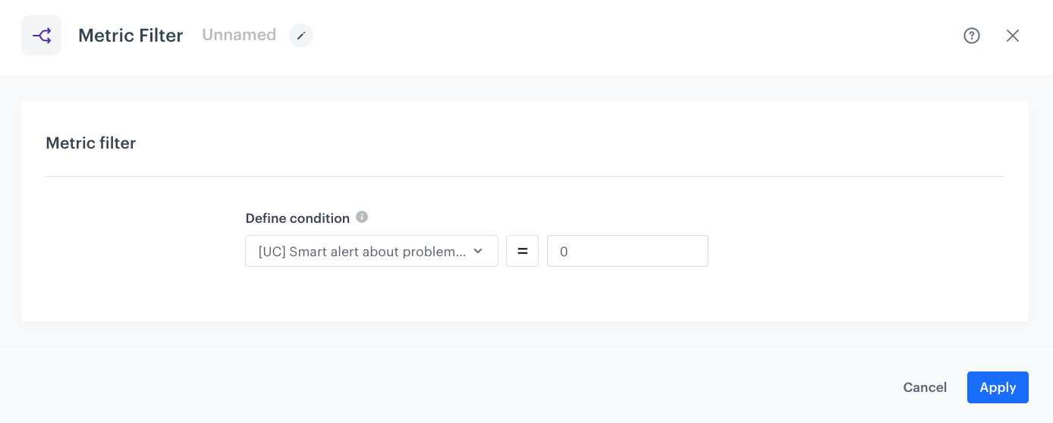Click the info icon beside Define condition
Viewport: 1053px width, 423px height.
[362, 218]
